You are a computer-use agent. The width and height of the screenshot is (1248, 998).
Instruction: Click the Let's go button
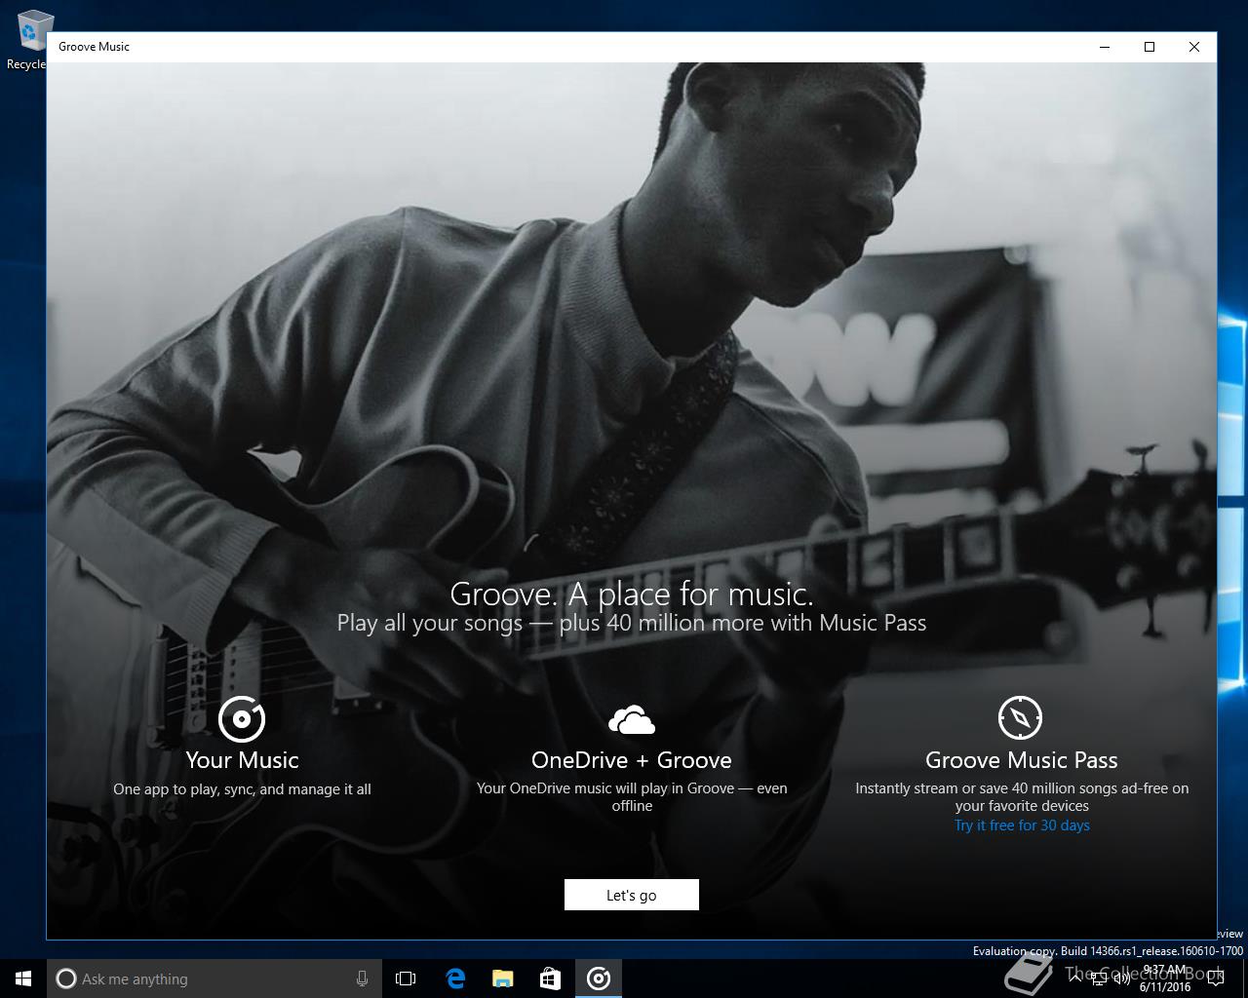pyautogui.click(x=631, y=895)
